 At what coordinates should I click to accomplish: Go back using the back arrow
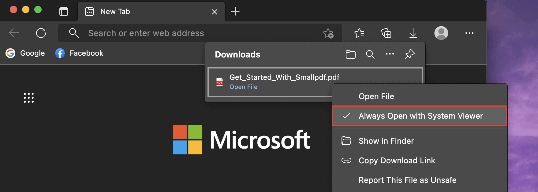(14, 33)
